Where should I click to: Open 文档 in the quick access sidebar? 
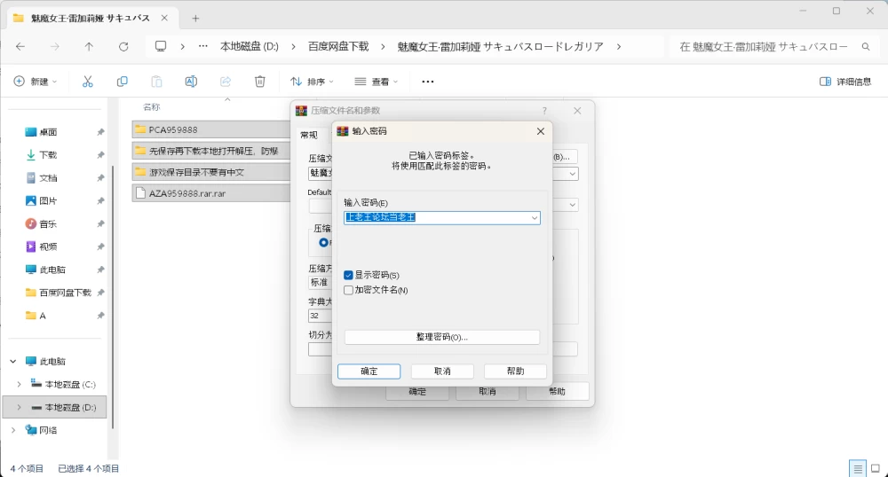48,178
